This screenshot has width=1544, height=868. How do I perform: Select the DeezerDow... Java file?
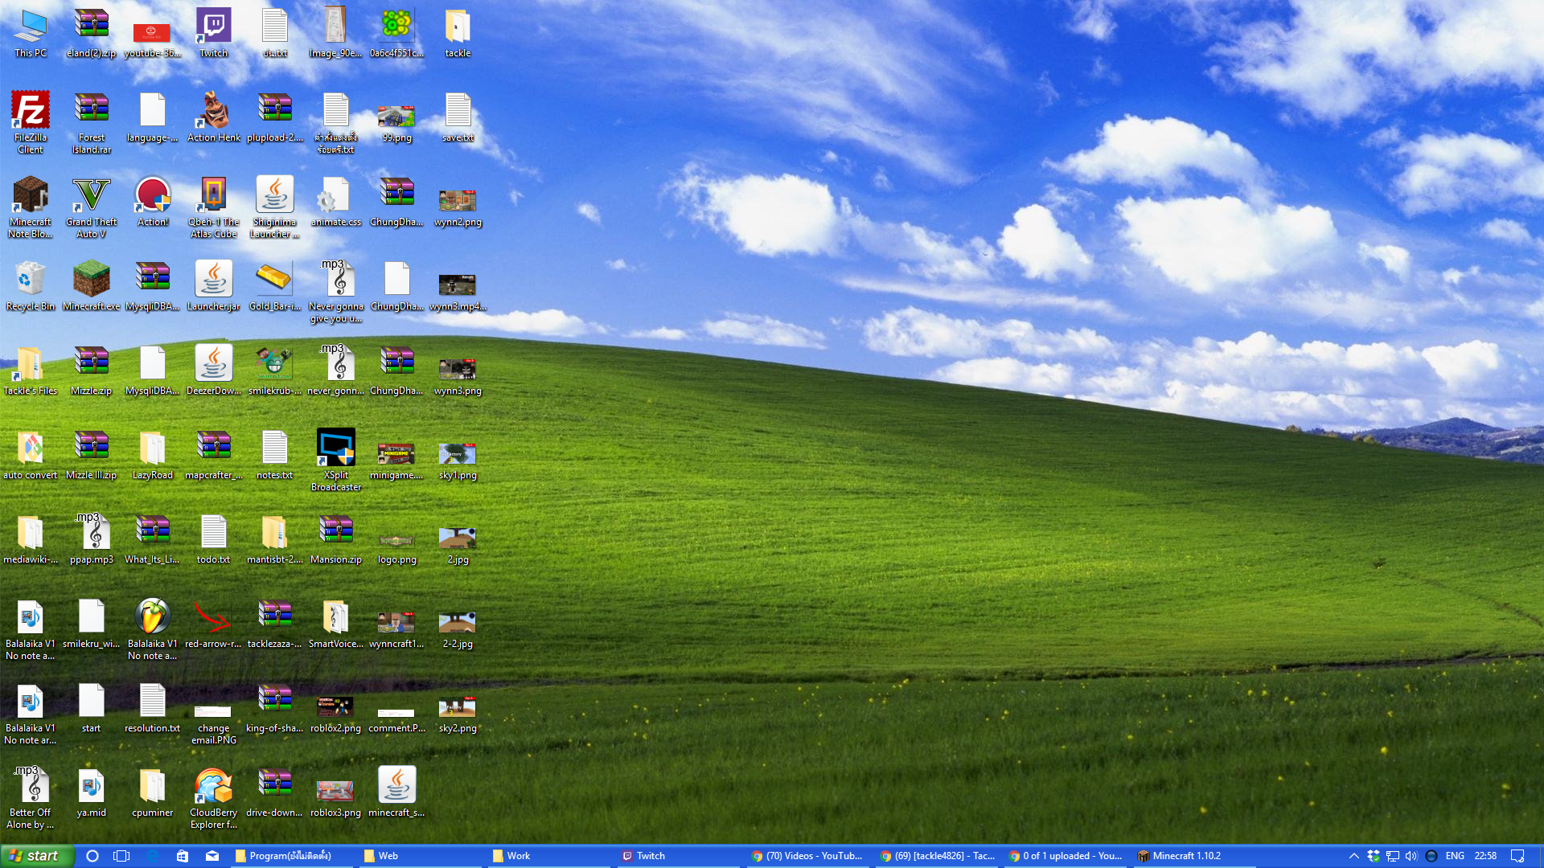pos(214,370)
